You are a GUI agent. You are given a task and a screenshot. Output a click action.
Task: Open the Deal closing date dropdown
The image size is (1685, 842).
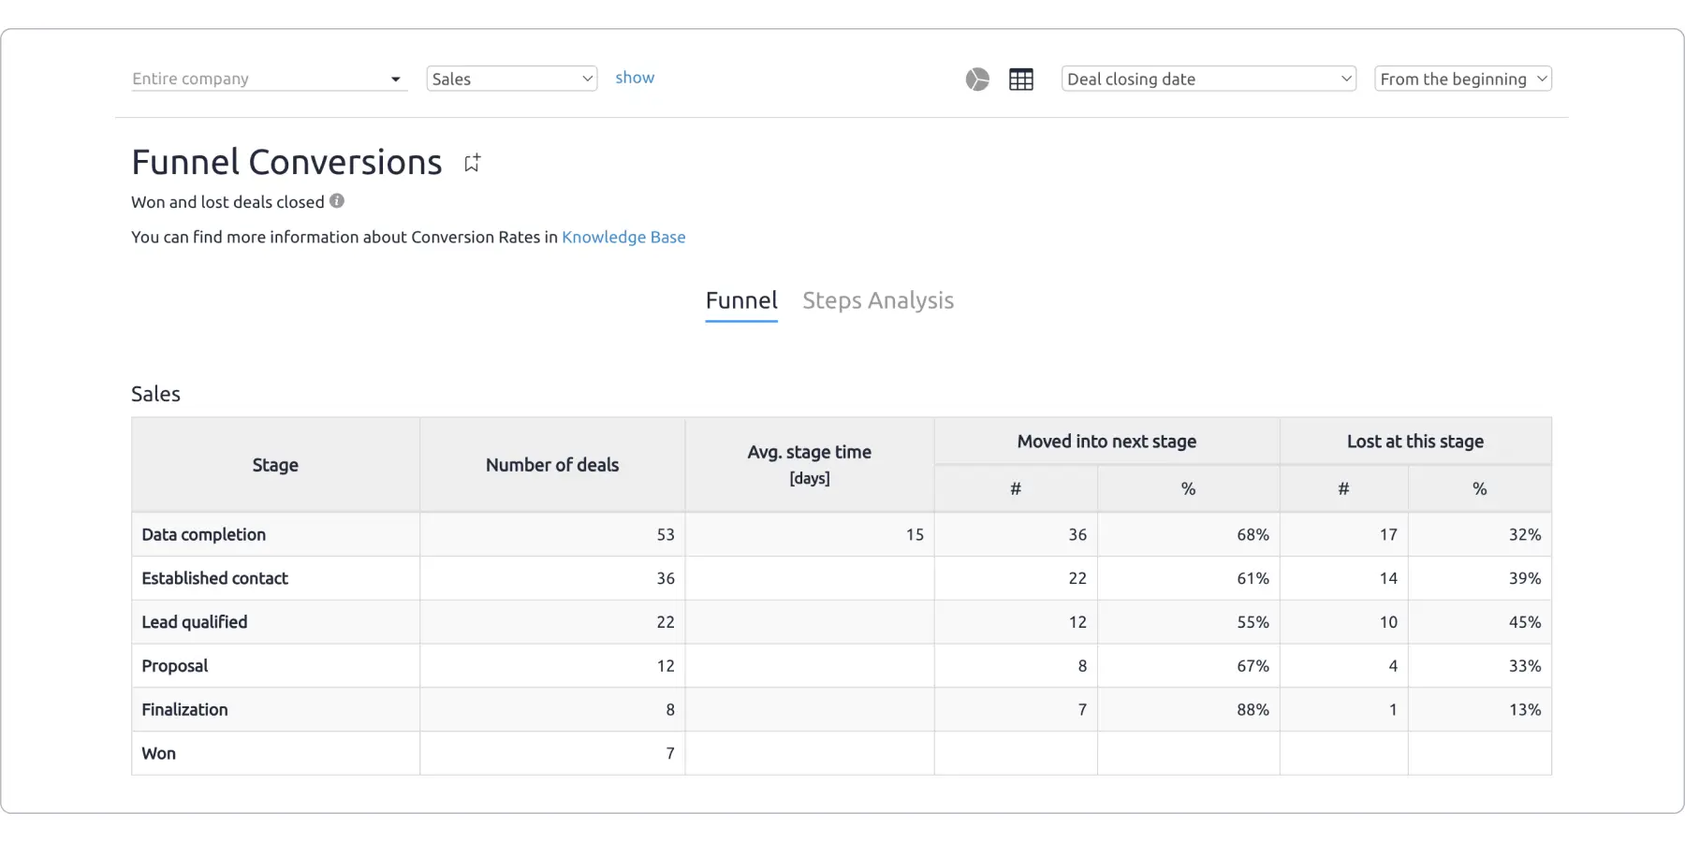point(1209,79)
